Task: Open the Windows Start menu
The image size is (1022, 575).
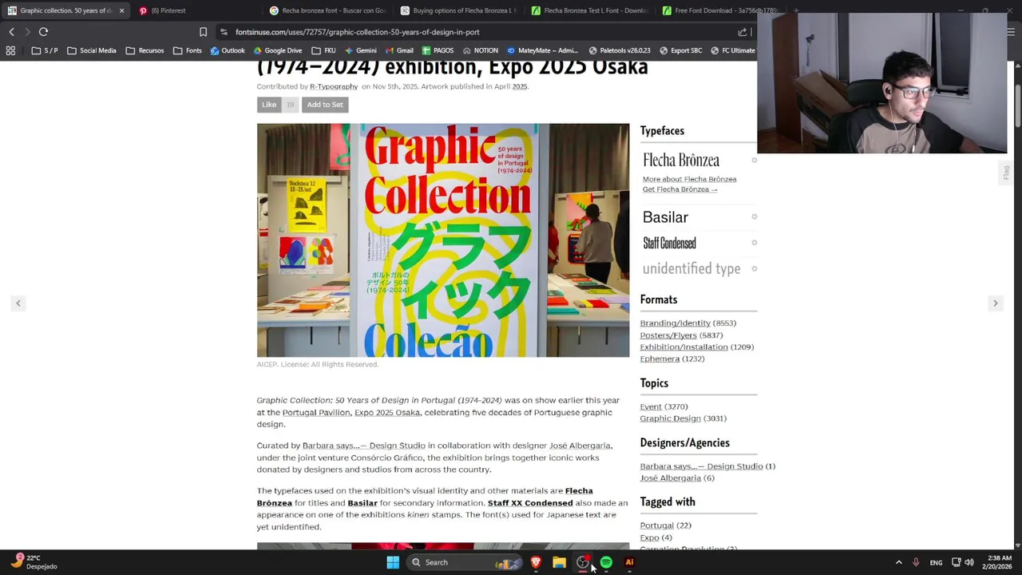Action: tap(393, 562)
